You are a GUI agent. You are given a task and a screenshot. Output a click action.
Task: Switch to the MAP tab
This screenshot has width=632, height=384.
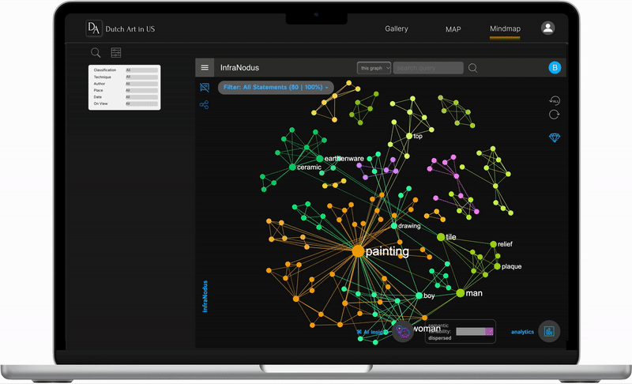[x=453, y=29]
